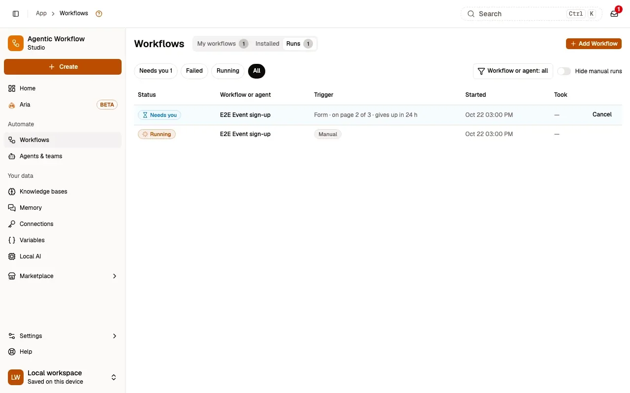
Task: Switch to Installed tab
Action: click(267, 44)
